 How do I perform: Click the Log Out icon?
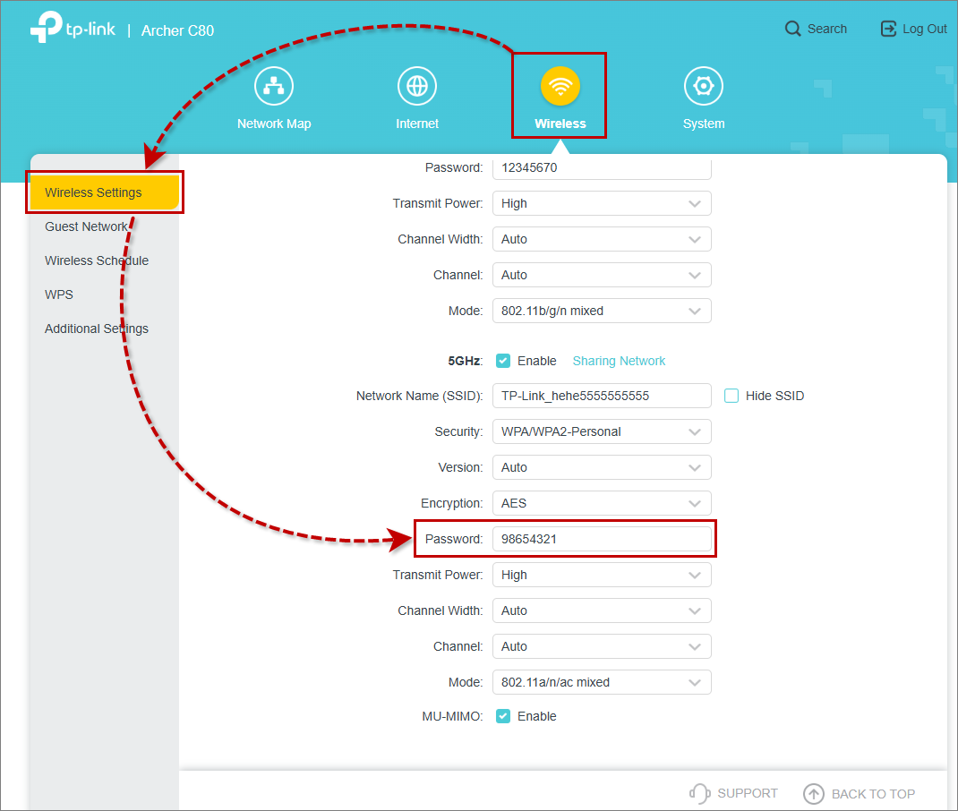point(888,29)
